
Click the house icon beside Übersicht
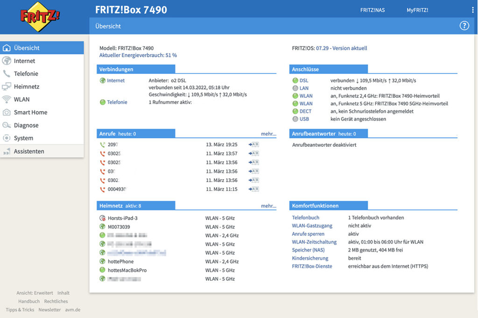click(7, 48)
